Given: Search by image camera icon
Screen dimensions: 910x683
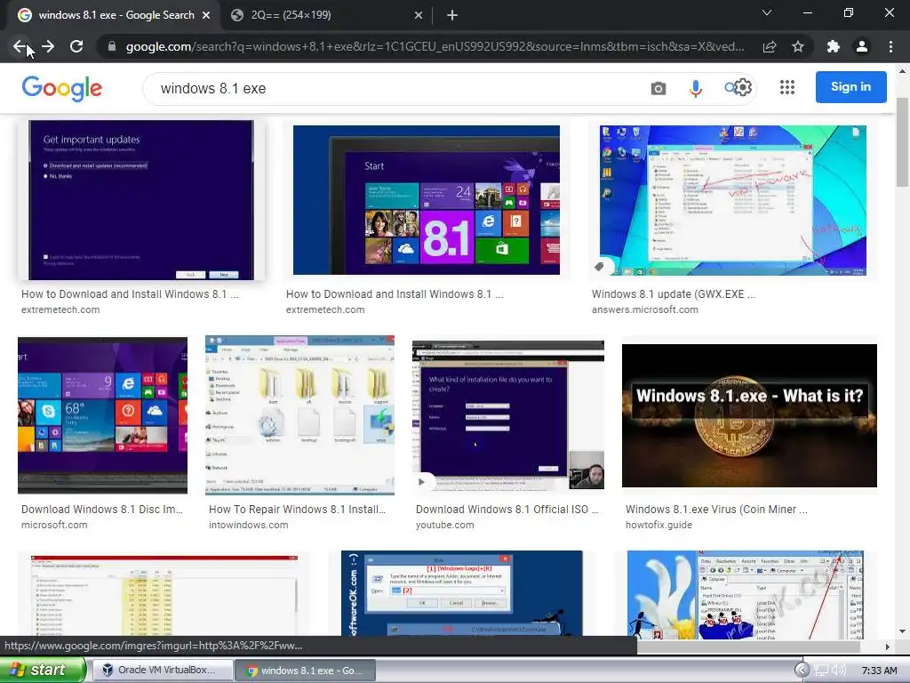Looking at the screenshot, I should point(659,88).
